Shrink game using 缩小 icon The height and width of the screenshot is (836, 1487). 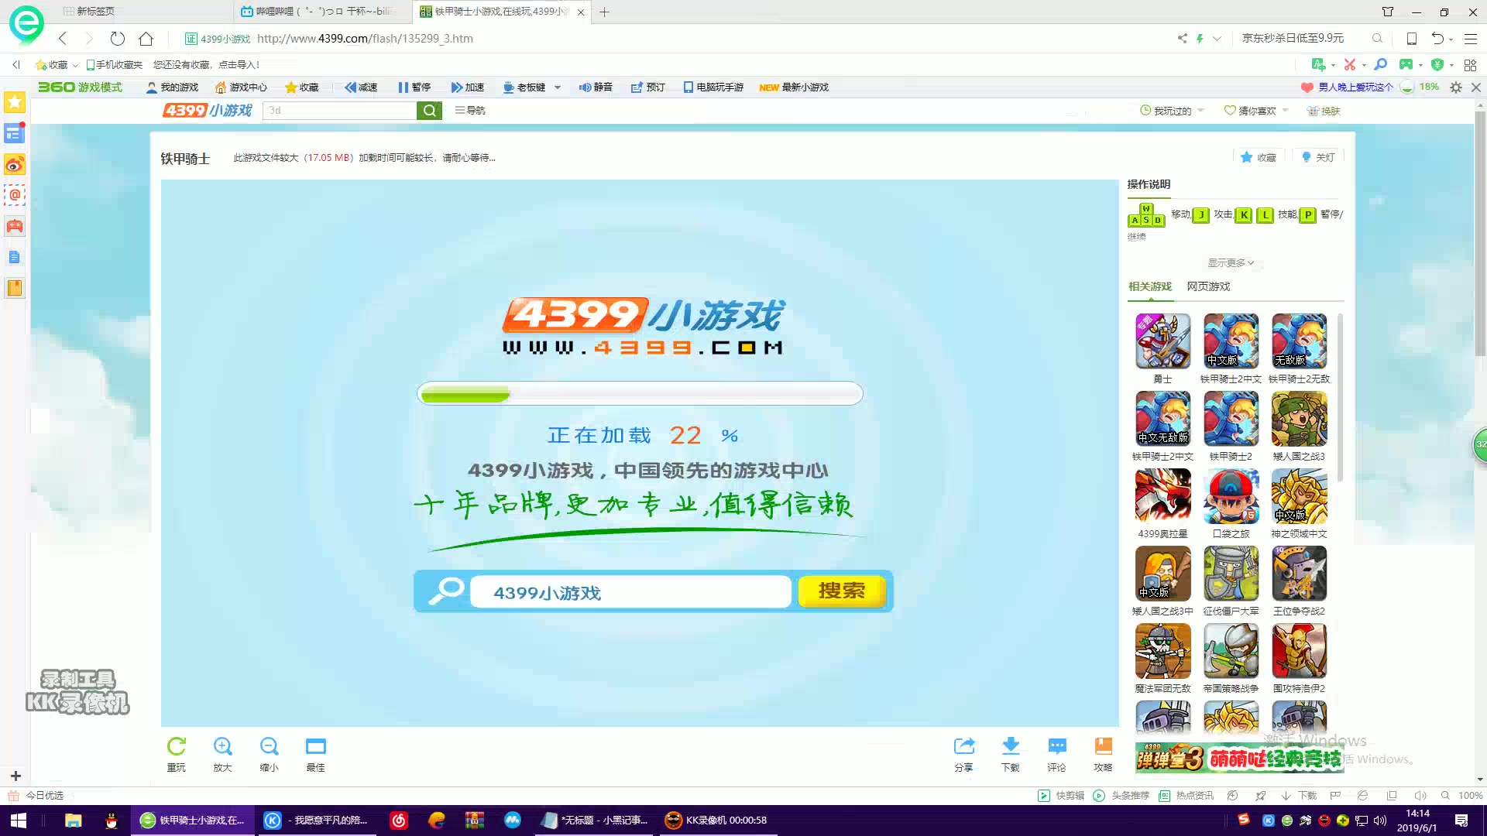(269, 747)
